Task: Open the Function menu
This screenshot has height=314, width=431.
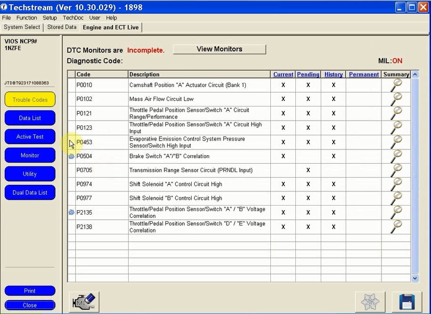Action: pyautogui.click(x=27, y=17)
